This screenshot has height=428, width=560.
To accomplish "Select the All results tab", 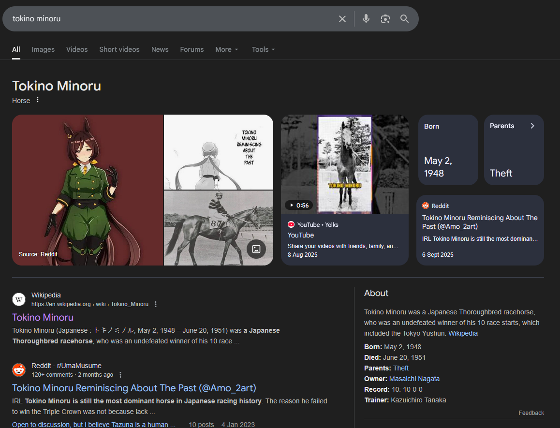I will 16,50.
